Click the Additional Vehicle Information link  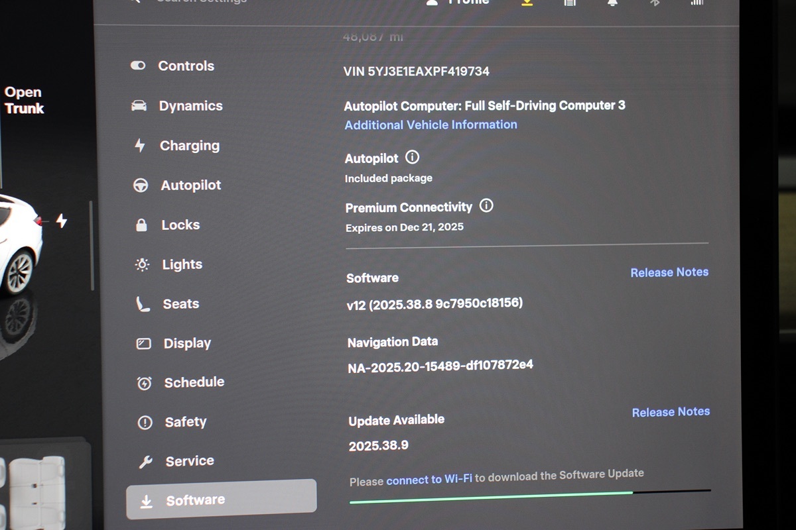click(x=431, y=125)
